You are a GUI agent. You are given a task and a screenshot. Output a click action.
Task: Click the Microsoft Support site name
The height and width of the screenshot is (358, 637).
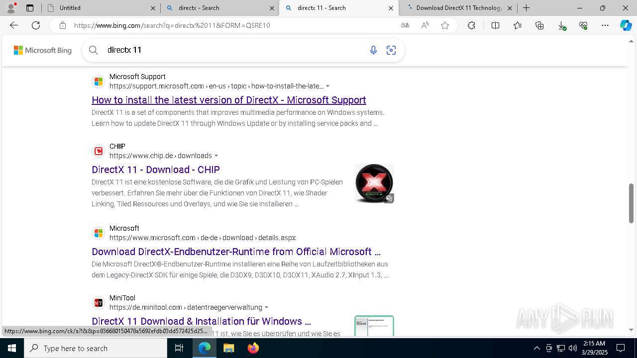click(x=137, y=77)
